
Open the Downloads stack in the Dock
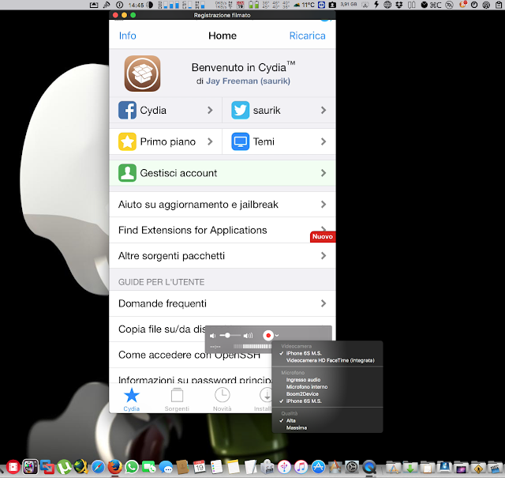click(x=410, y=467)
